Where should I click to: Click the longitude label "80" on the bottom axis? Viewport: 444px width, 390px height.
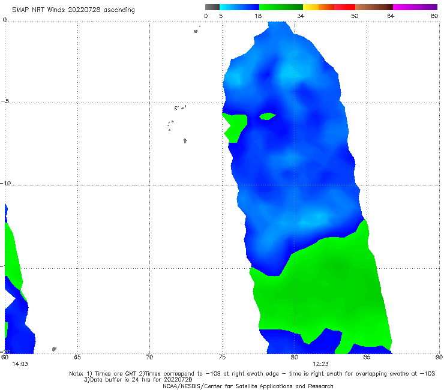point(295,357)
